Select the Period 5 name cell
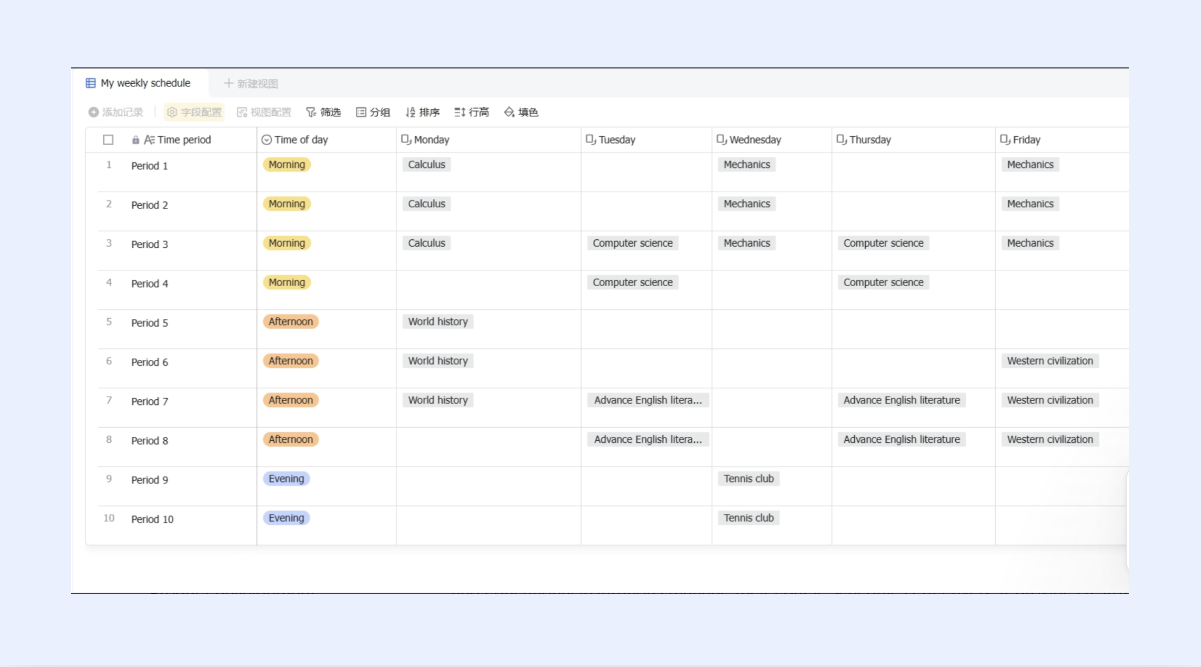 [x=150, y=323]
